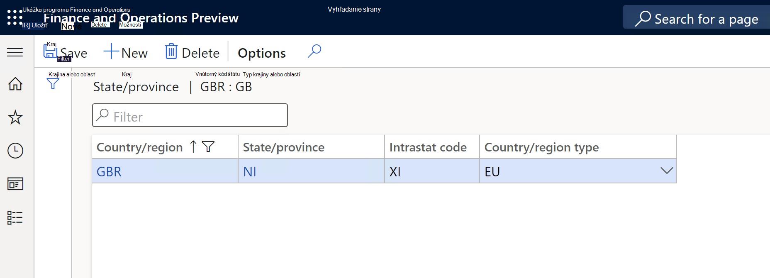The image size is (770, 278).
Task: Go to the Home icon in sidebar
Action: click(15, 84)
